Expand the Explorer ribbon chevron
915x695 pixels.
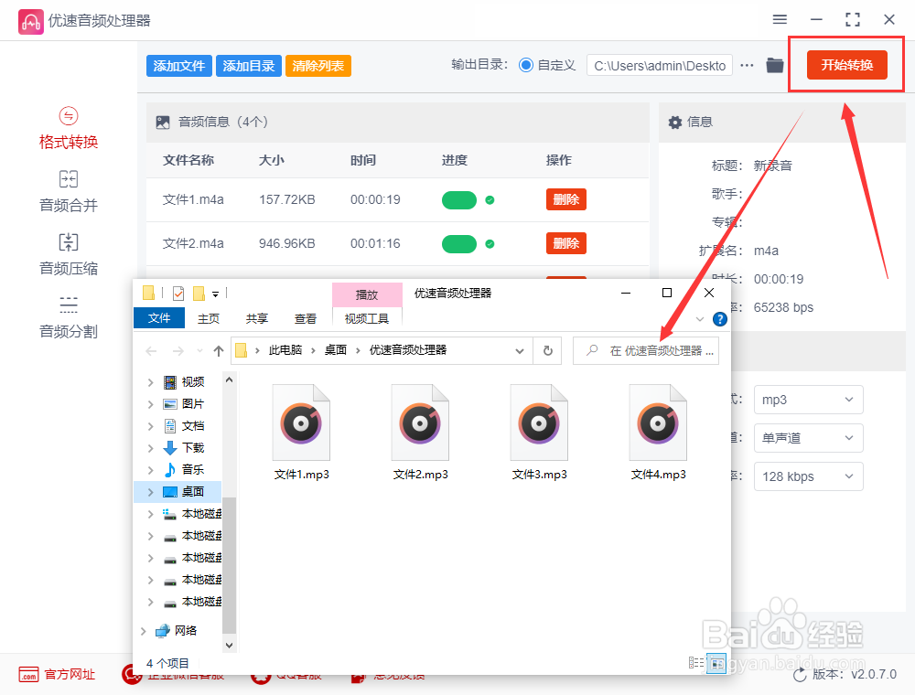pyautogui.click(x=700, y=319)
